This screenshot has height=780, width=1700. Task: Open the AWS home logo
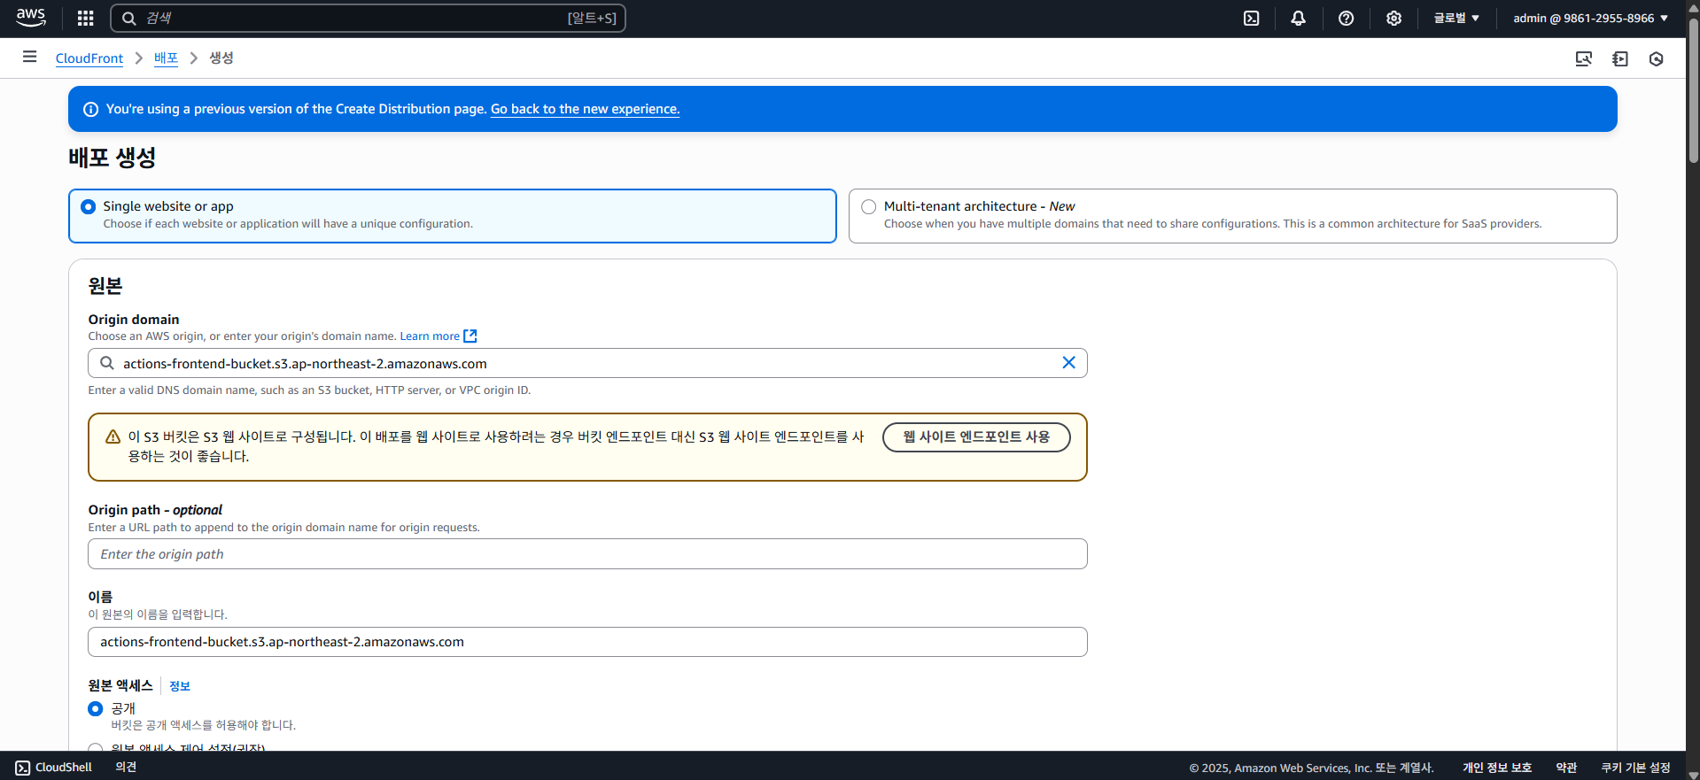31,18
